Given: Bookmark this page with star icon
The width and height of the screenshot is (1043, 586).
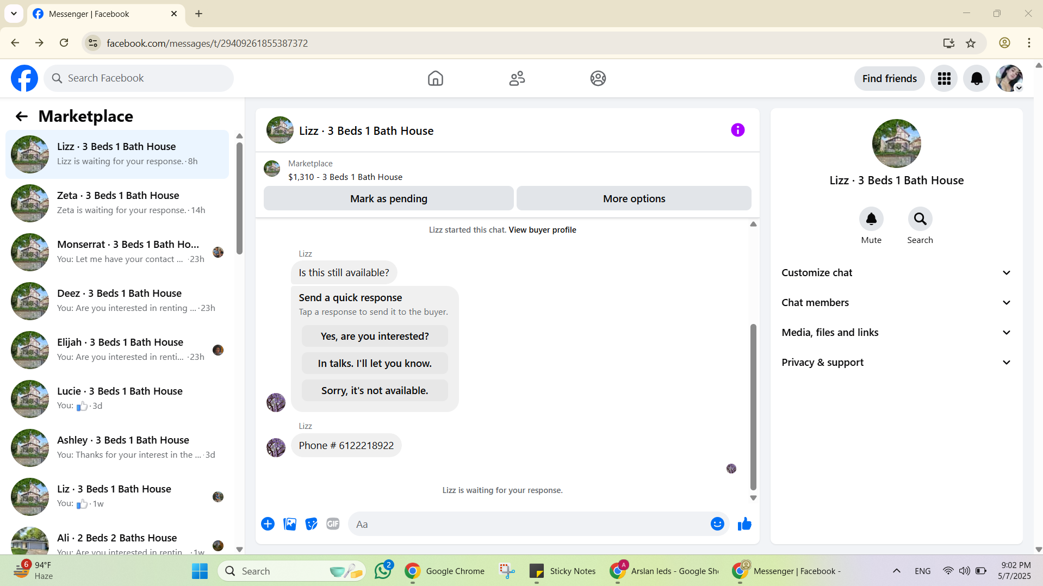Looking at the screenshot, I should [x=970, y=43].
